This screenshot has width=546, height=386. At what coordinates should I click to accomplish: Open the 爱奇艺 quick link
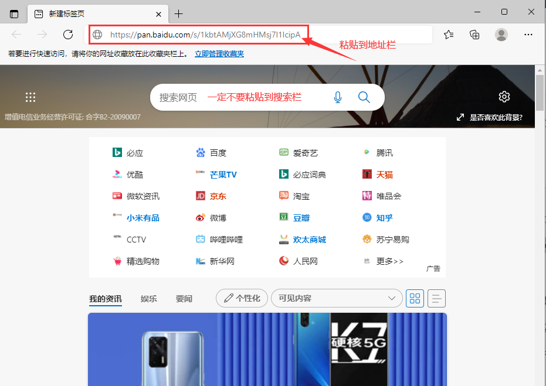[299, 153]
